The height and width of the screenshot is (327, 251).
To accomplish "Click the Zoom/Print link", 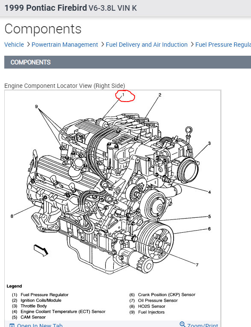I will 203,325.
